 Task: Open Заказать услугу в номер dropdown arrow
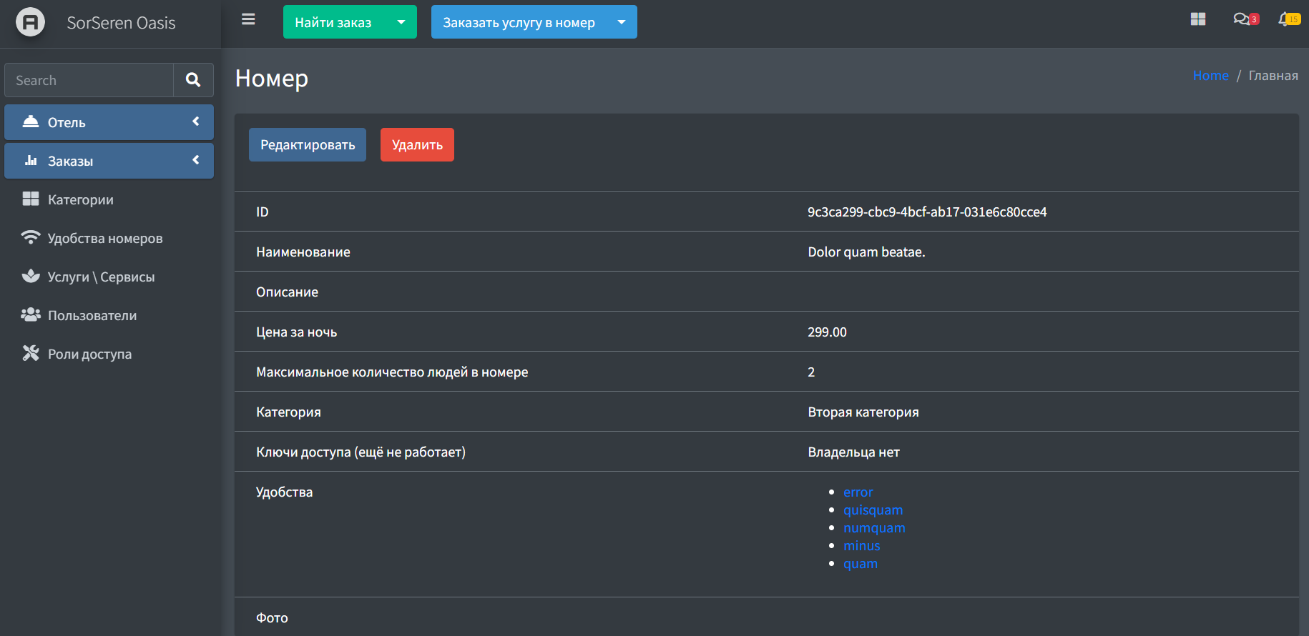[x=622, y=22]
